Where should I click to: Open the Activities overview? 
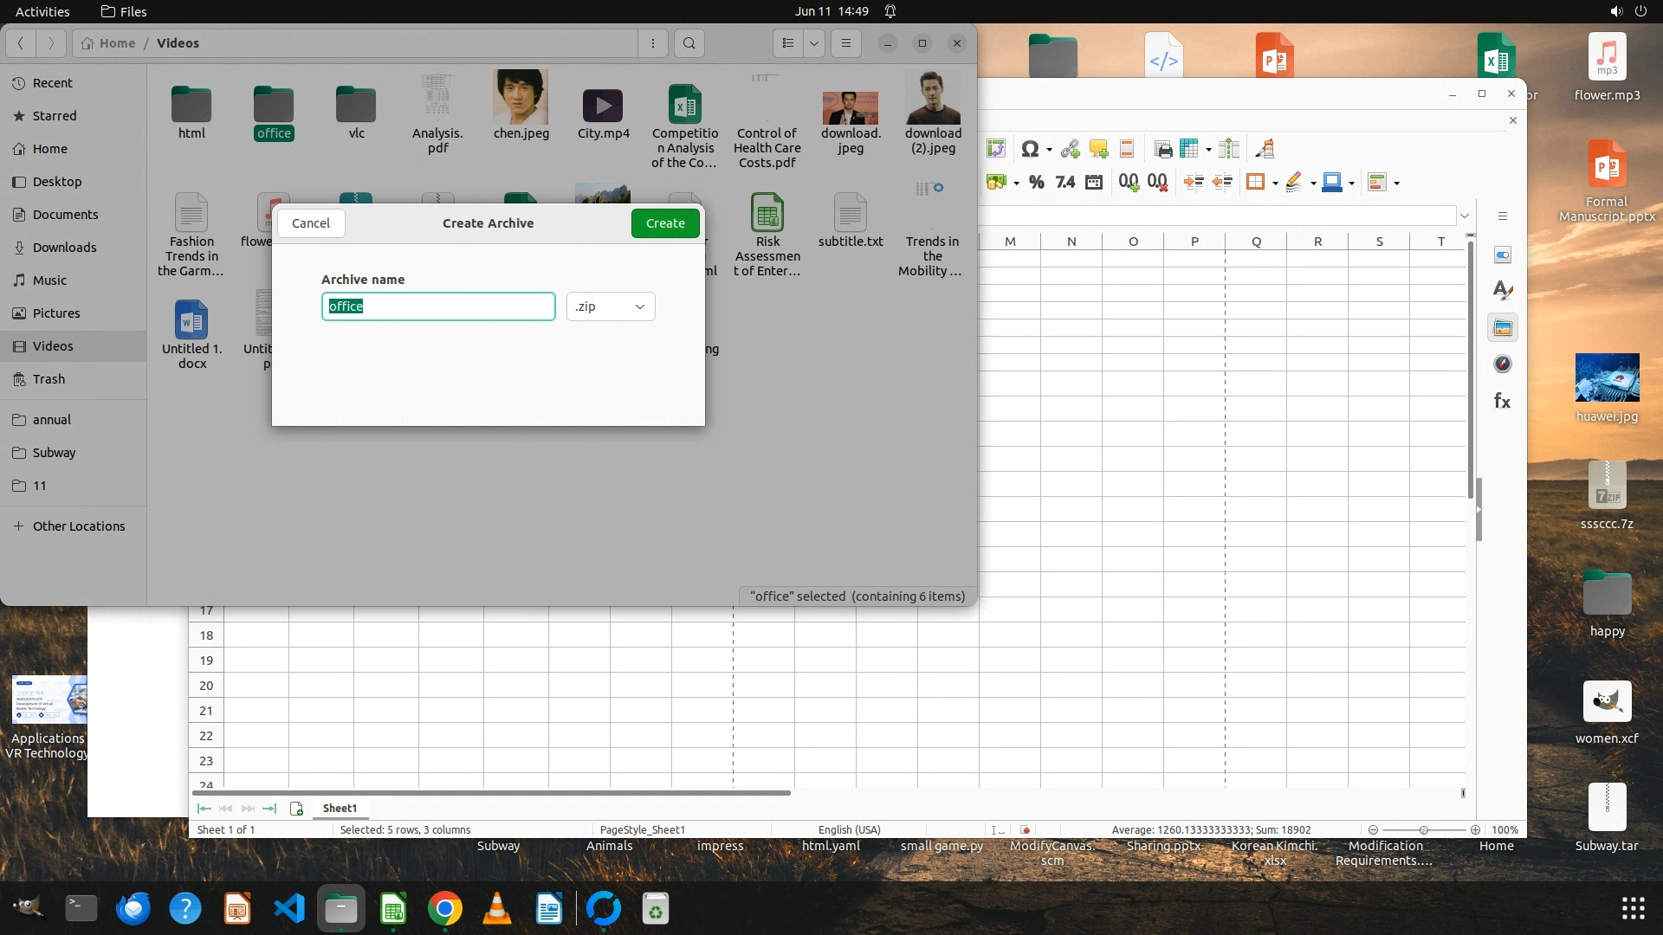click(x=42, y=11)
